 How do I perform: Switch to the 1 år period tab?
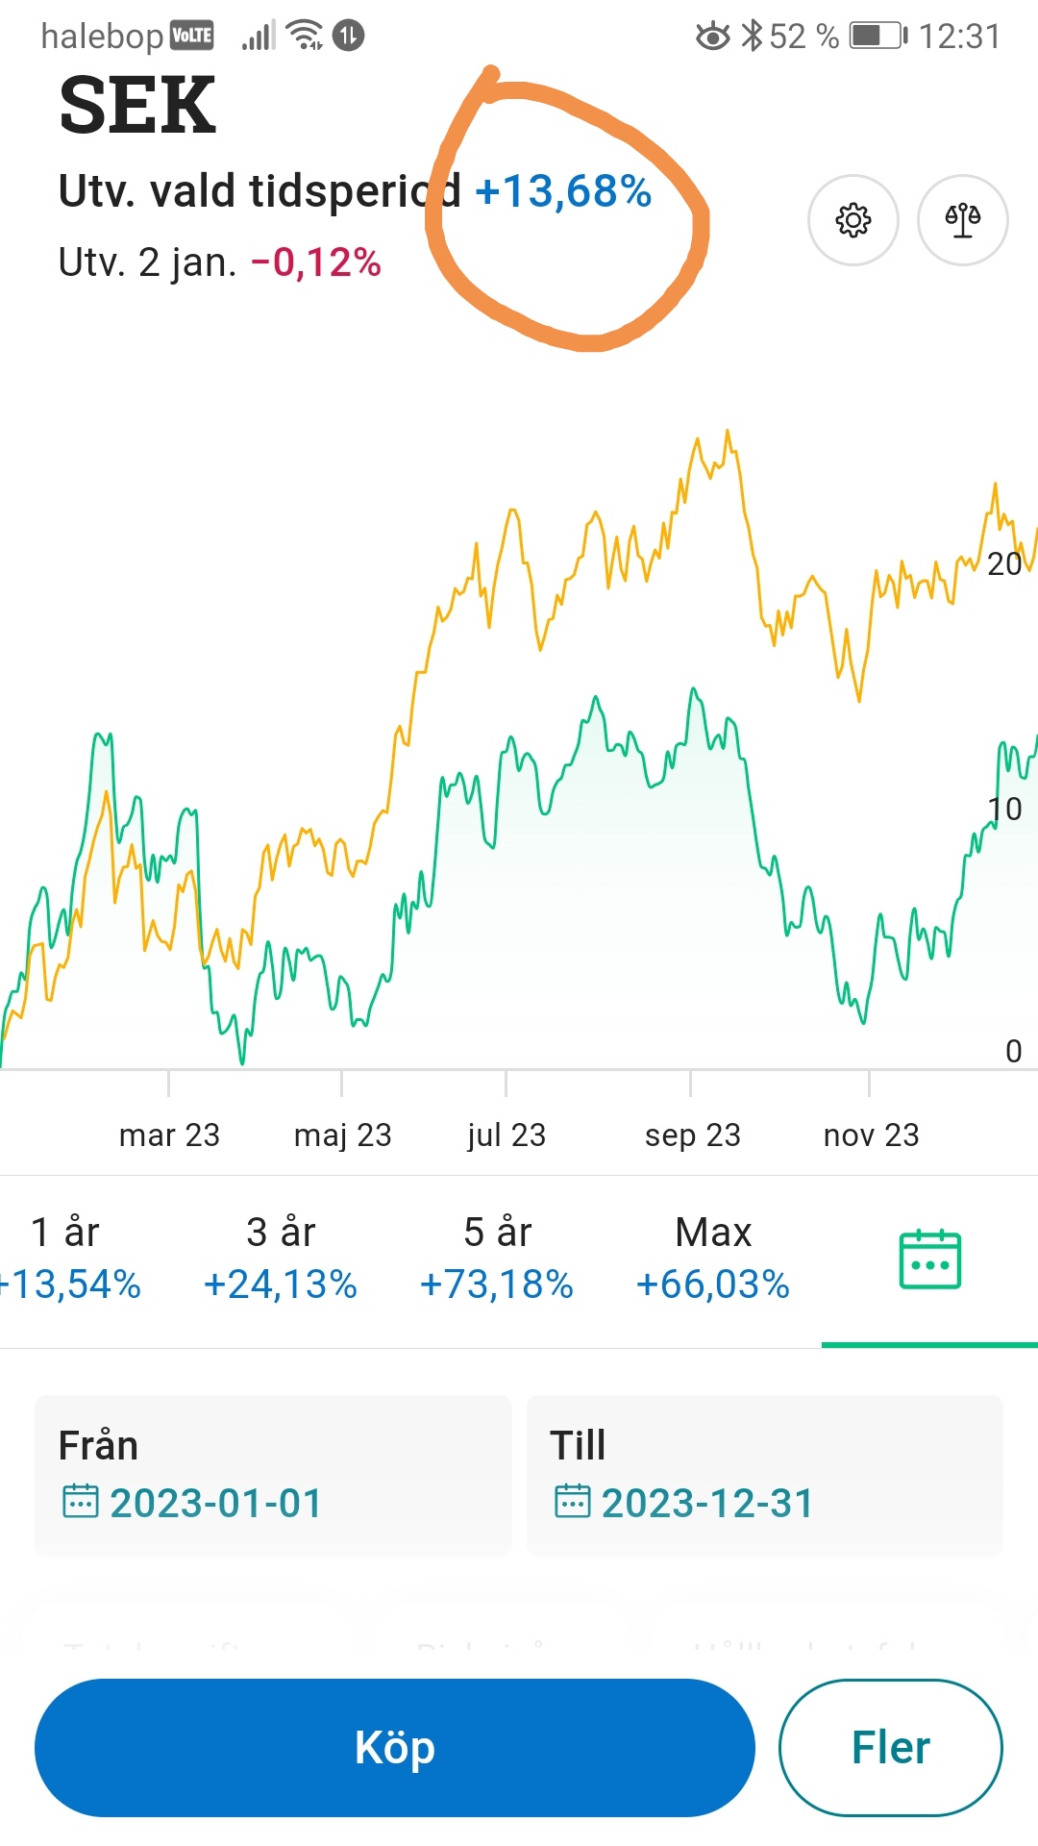click(x=67, y=1258)
